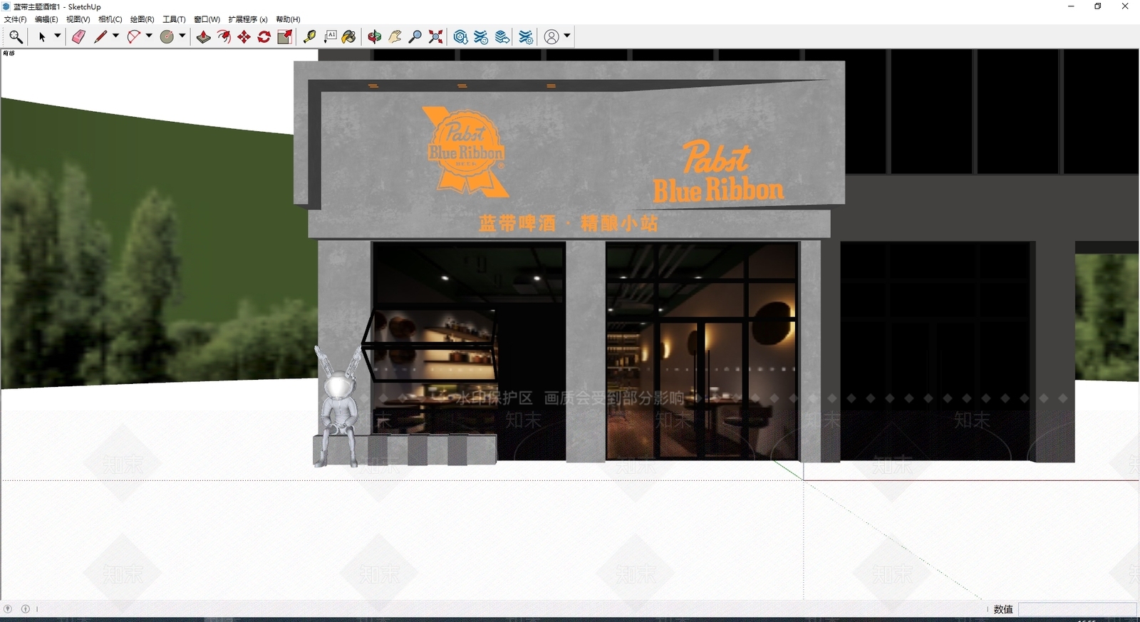This screenshot has height=622, width=1140.
Task: Select the Circle shape tool
Action: [x=167, y=36]
